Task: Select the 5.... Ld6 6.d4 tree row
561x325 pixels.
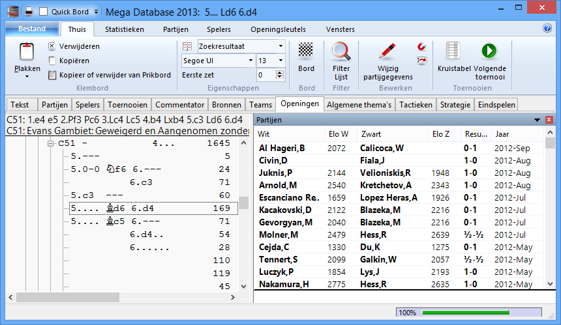Action: [153, 208]
